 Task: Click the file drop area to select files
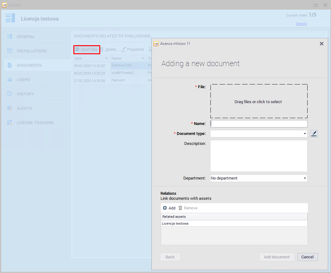pos(259,101)
